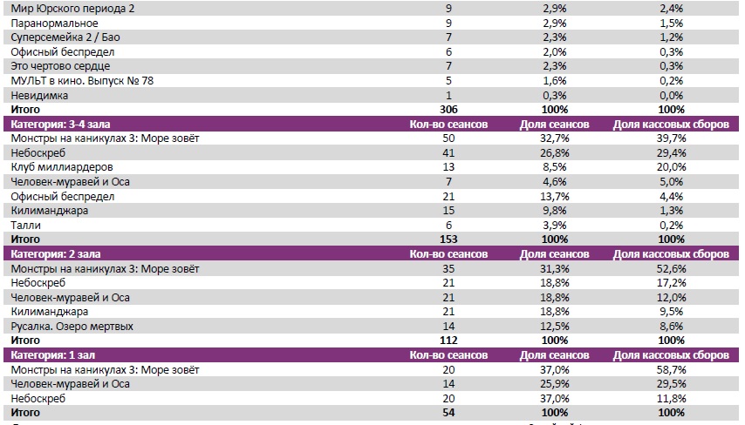Click the total sessions value 306
745x425 pixels.
pyautogui.click(x=448, y=110)
